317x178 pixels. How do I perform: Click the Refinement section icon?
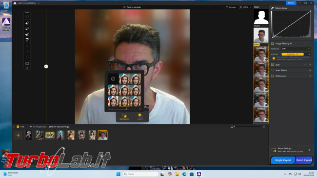[273, 76]
